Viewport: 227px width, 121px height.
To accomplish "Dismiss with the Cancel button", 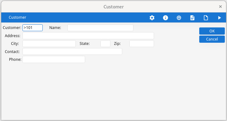I will tap(212, 39).
